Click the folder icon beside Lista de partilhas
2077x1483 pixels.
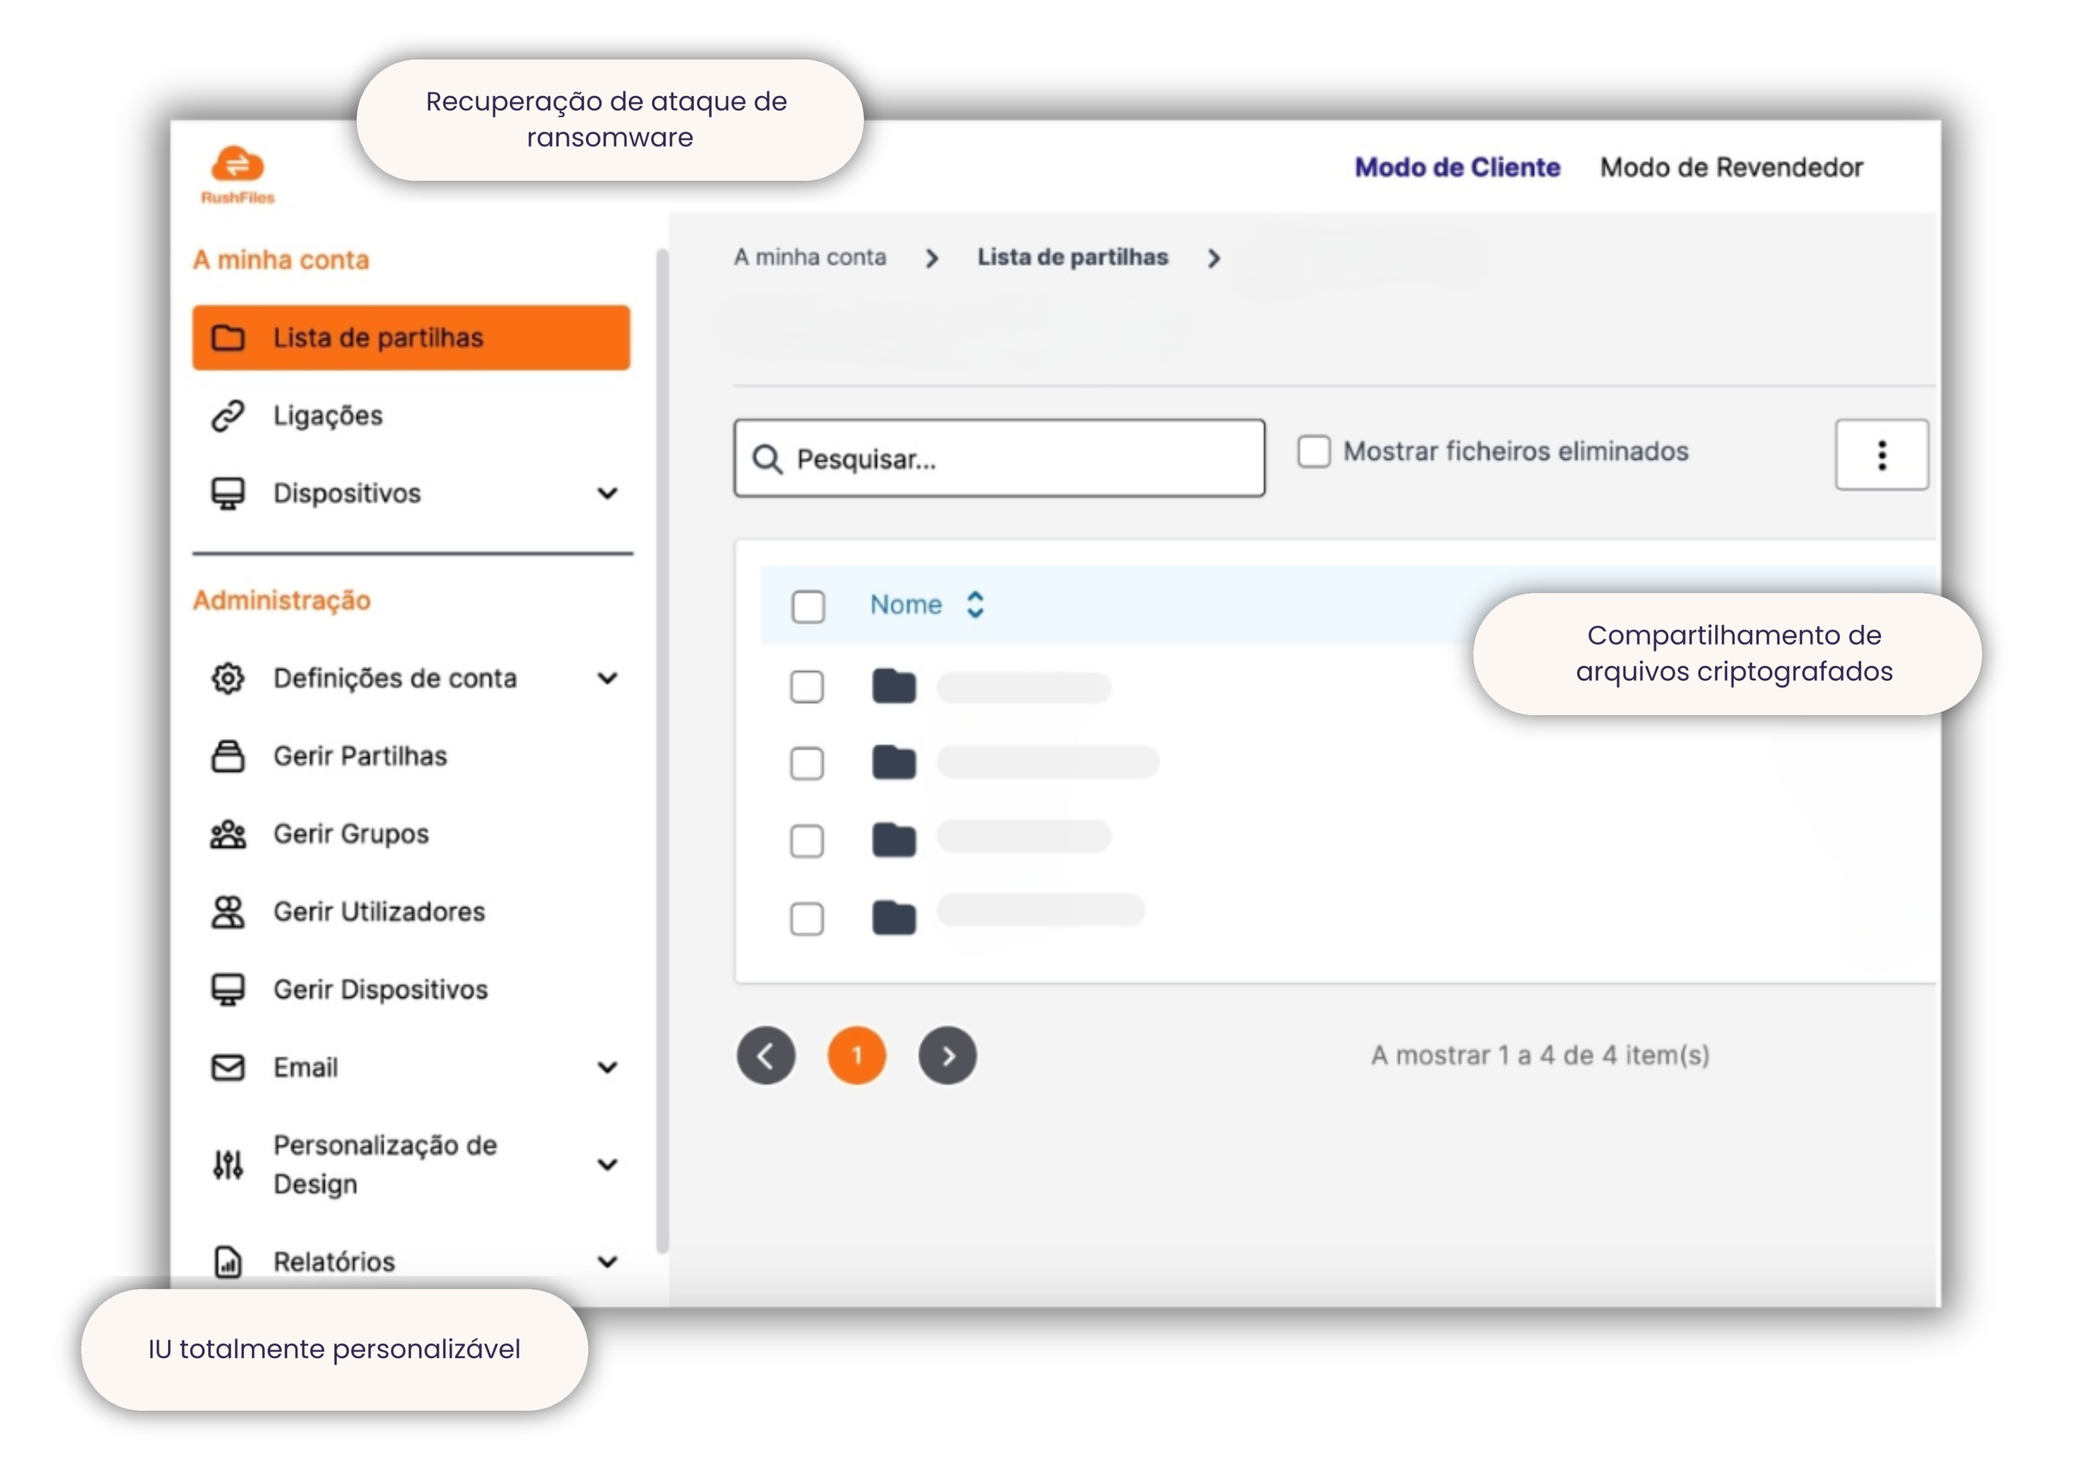coord(228,338)
